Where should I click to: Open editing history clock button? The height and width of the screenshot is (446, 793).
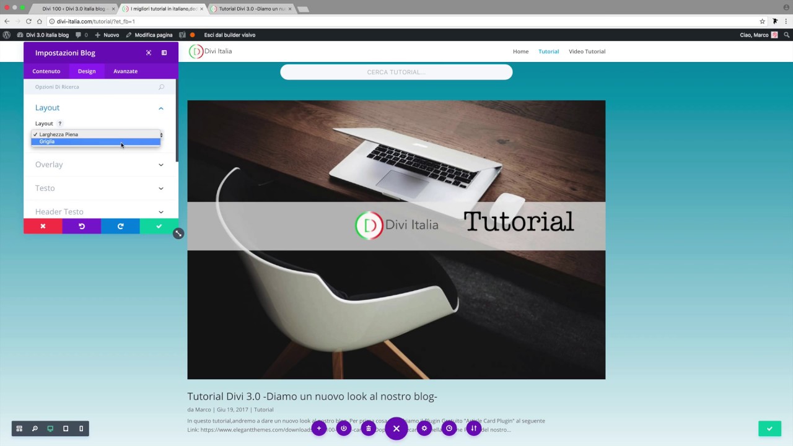449,428
